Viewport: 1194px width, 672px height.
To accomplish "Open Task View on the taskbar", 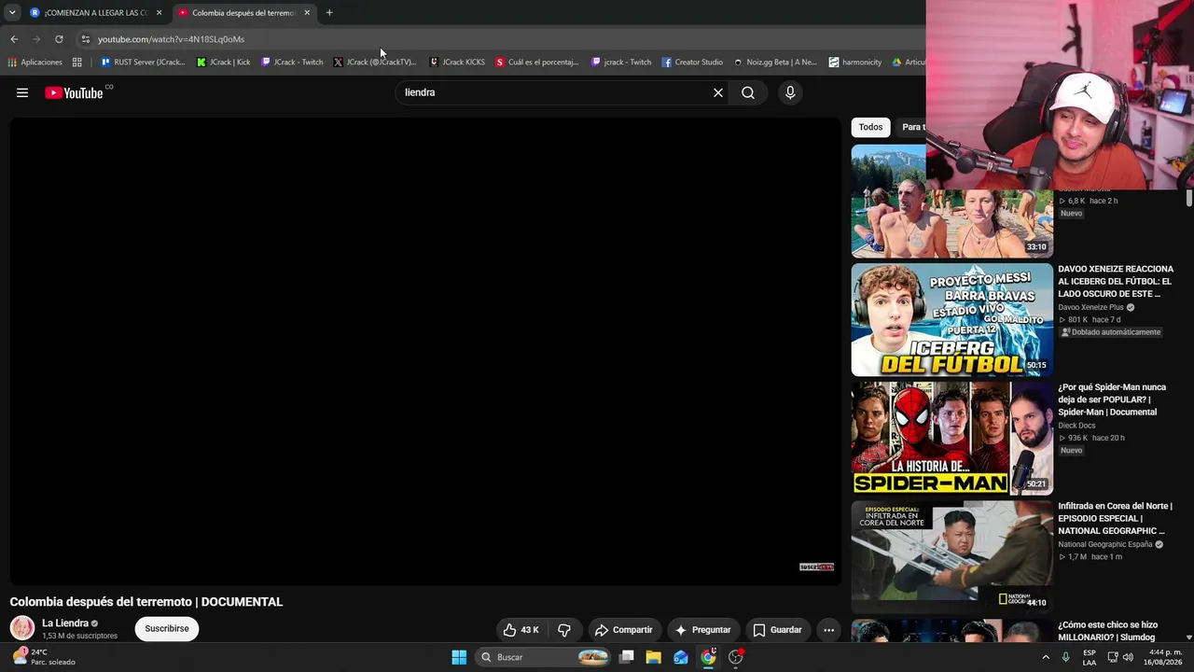I will [x=627, y=657].
